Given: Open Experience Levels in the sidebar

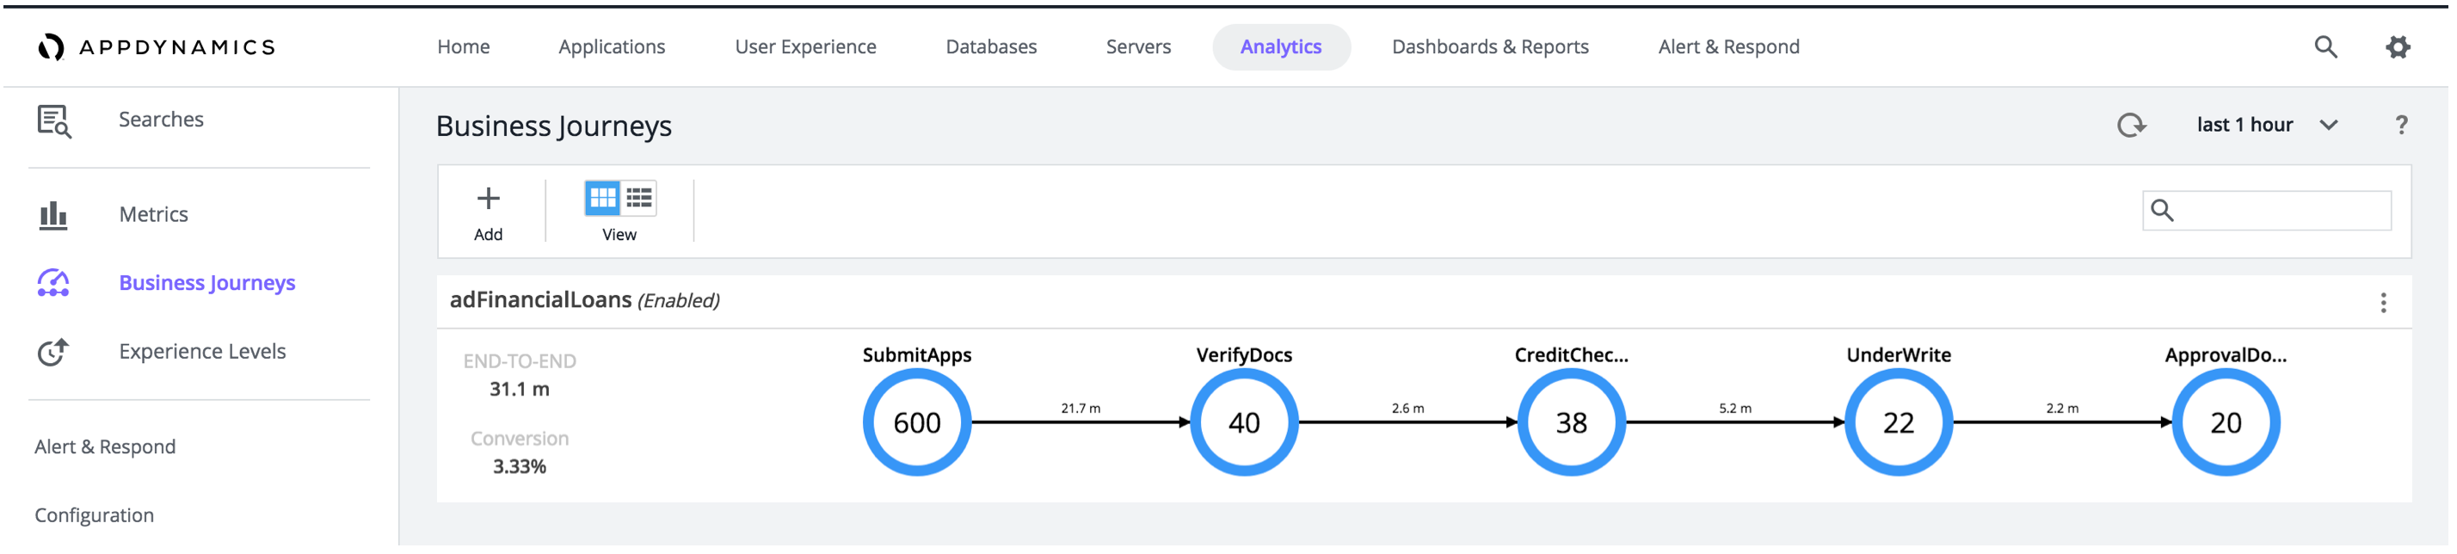Looking at the screenshot, I should [203, 353].
